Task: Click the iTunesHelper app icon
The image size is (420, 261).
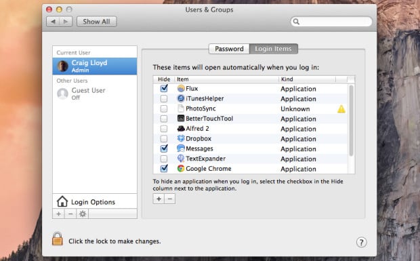Action: click(181, 98)
